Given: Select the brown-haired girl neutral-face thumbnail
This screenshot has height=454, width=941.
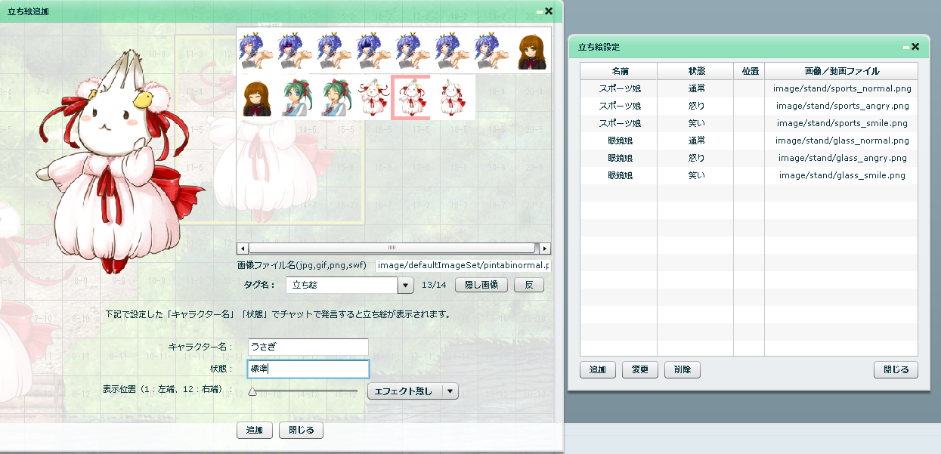Looking at the screenshot, I should [532, 53].
